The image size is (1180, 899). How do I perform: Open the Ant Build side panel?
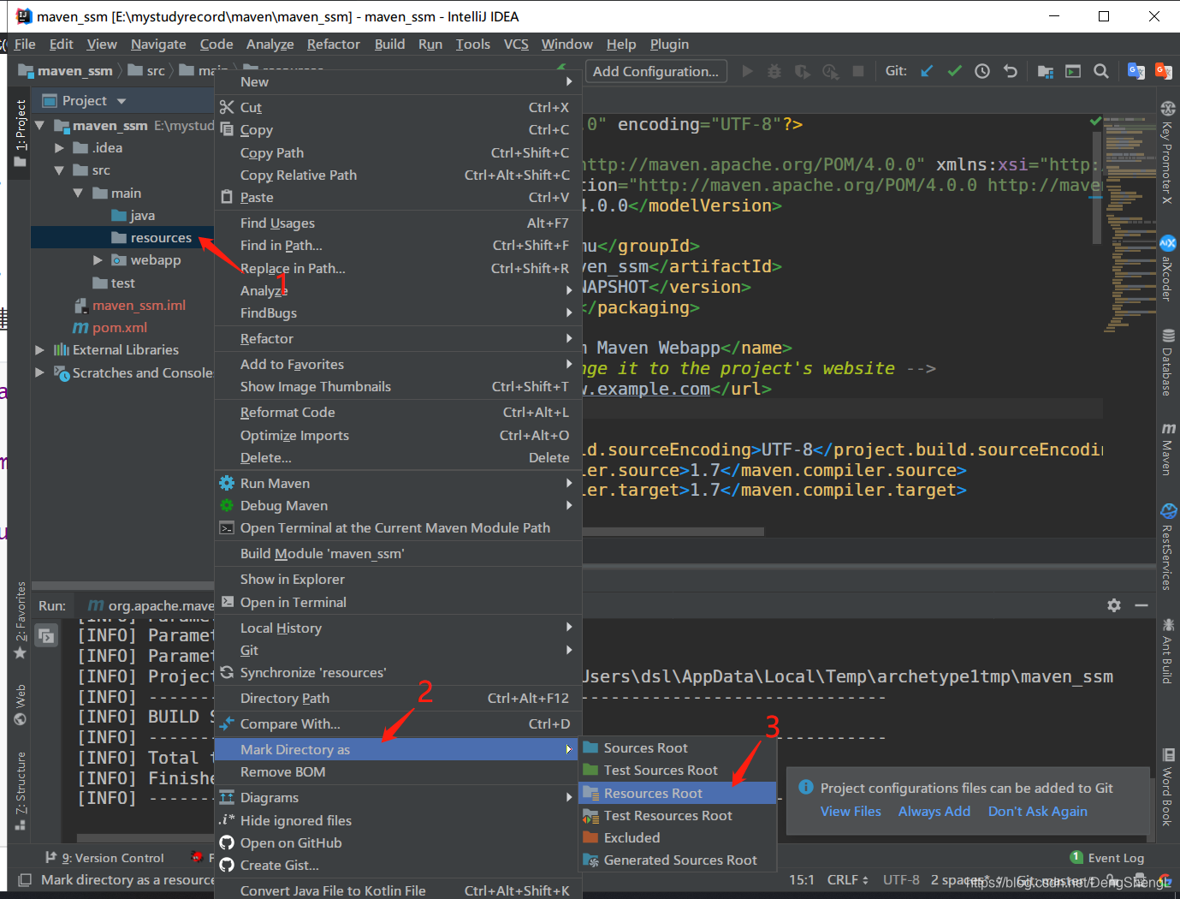pyautogui.click(x=1168, y=651)
